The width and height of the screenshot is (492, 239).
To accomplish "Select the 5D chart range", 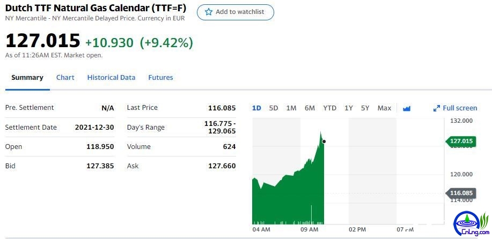I will point(274,108).
